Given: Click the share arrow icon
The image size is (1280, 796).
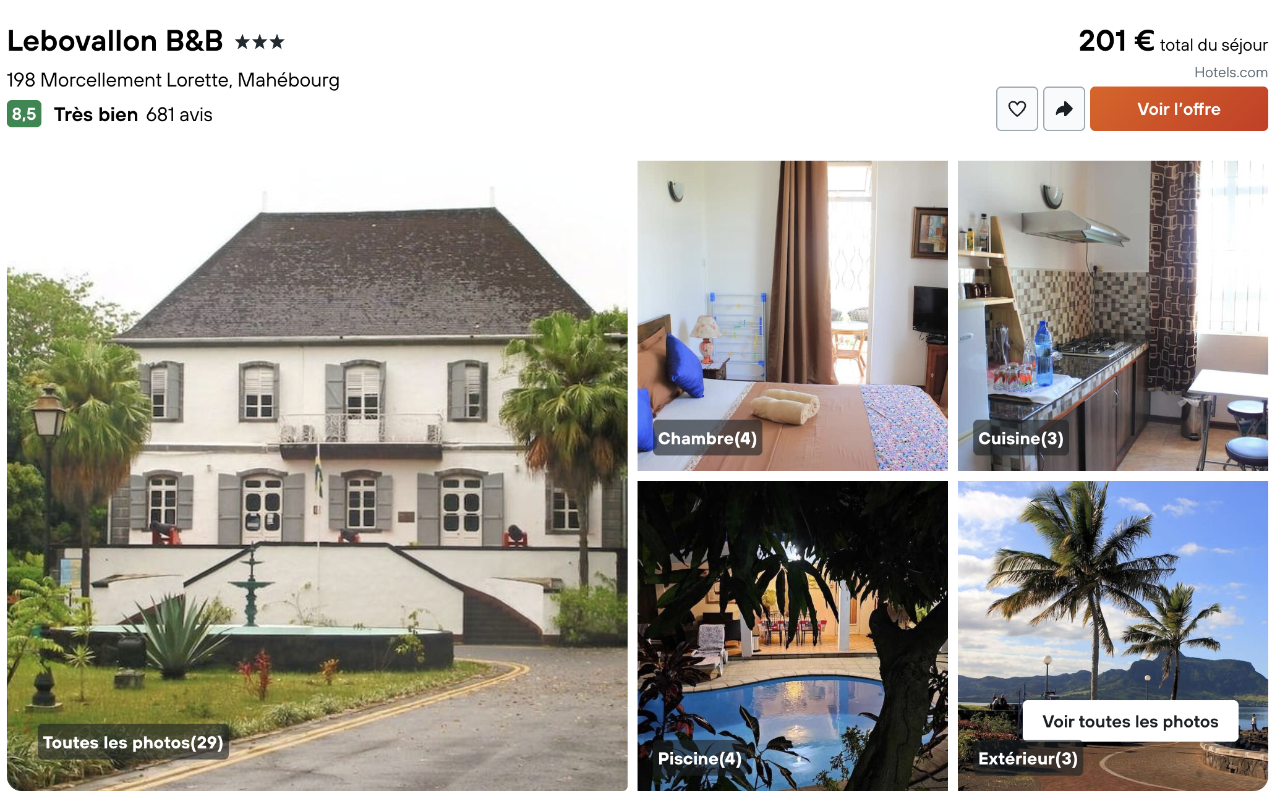Looking at the screenshot, I should pyautogui.click(x=1064, y=109).
